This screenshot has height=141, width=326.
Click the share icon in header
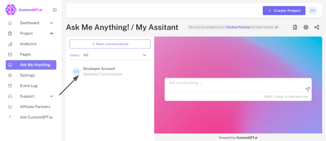click(x=316, y=27)
